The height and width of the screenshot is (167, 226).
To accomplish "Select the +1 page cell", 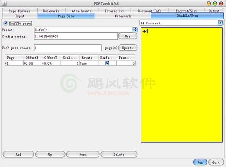I will pyautogui.click(x=14, y=63).
